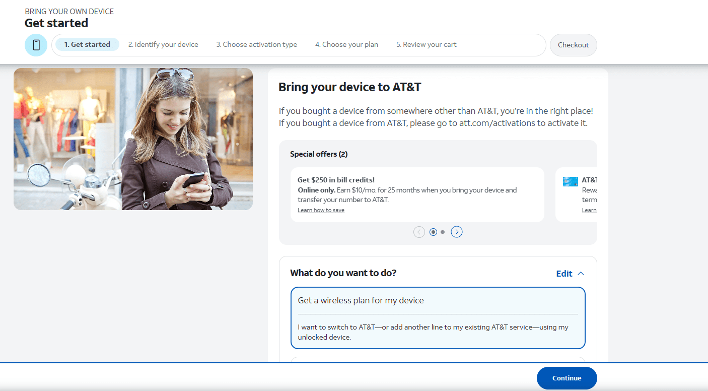Click the phone device icon in header
708x391 pixels.
[36, 45]
